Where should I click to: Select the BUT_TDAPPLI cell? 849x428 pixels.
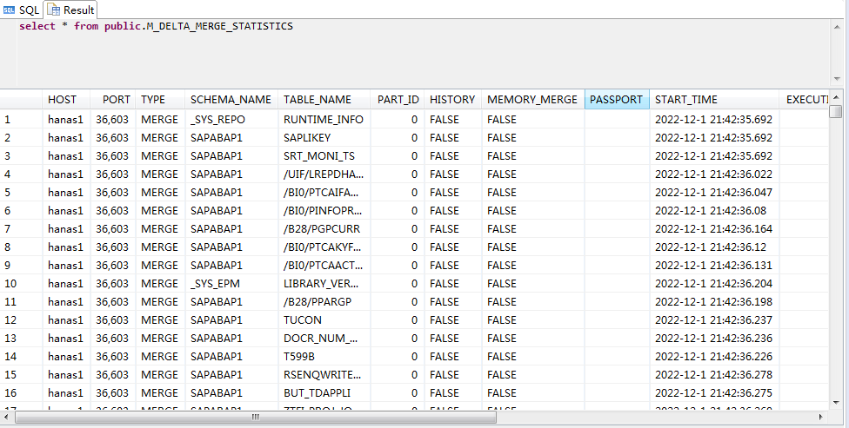tap(324, 393)
